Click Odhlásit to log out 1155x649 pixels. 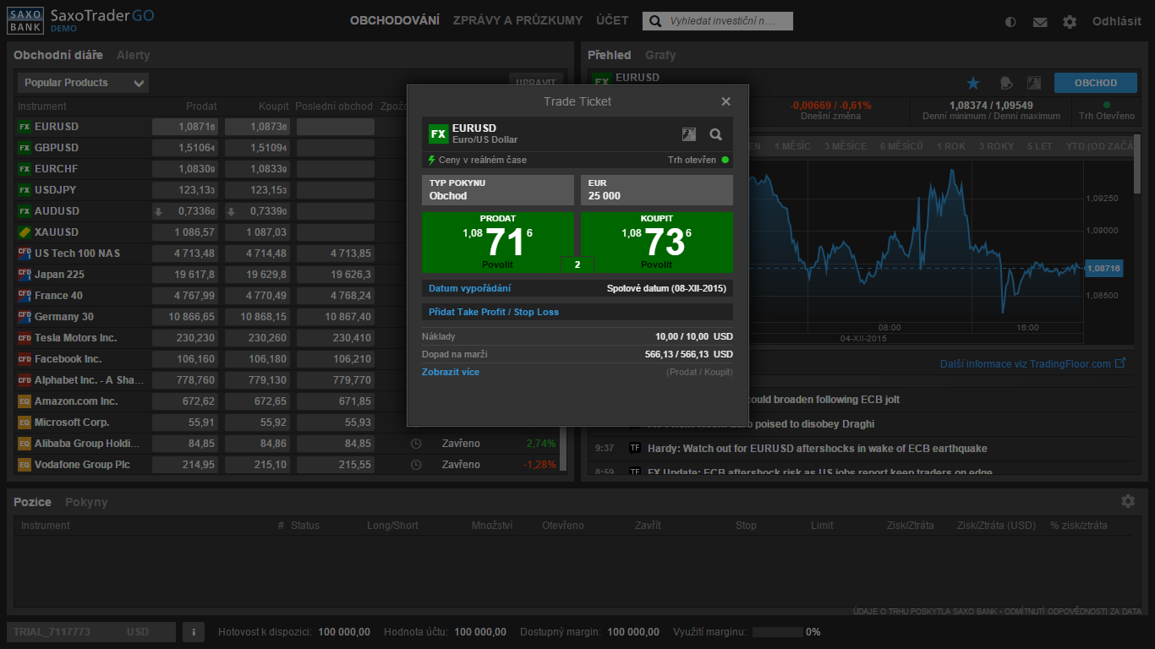1116,21
